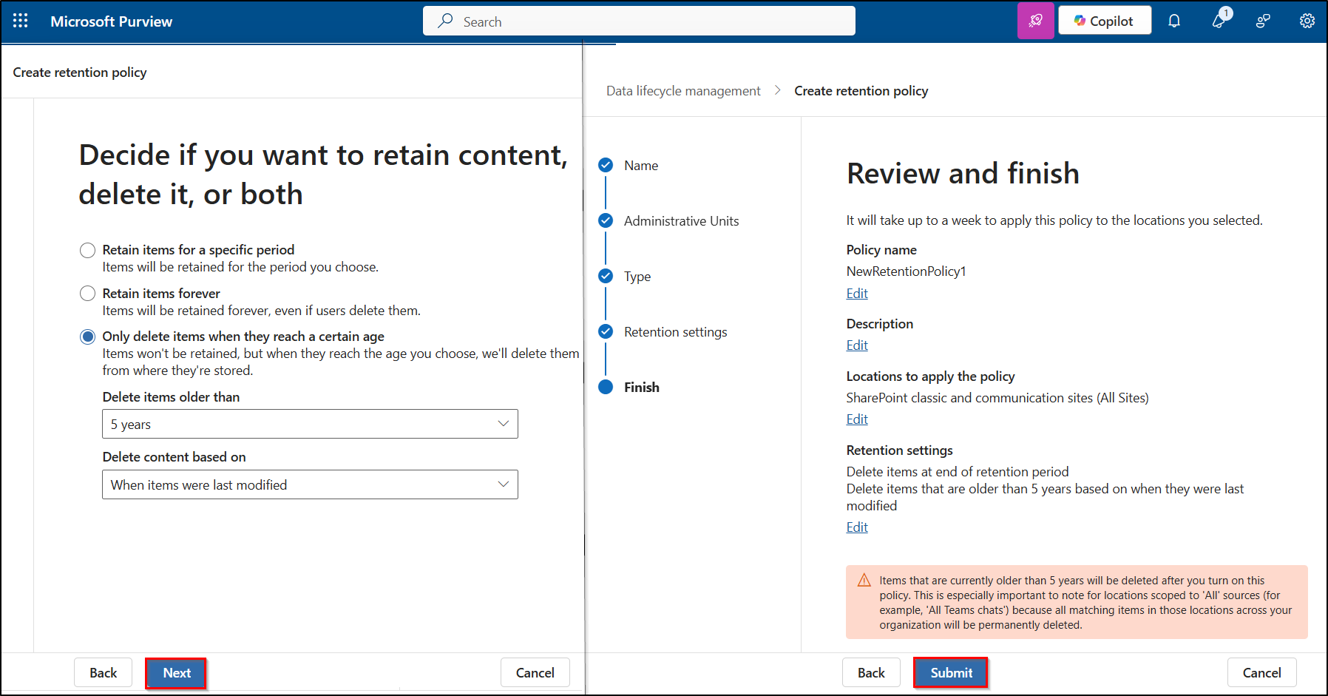This screenshot has width=1328, height=696.
Task: Click Submit to create the policy
Action: point(950,672)
